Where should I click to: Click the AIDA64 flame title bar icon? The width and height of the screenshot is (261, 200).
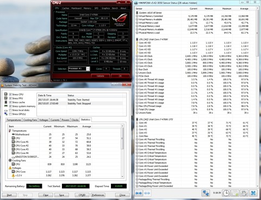pyautogui.click(x=2, y=85)
